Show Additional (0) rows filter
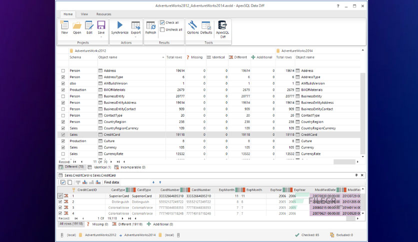 coord(160,224)
